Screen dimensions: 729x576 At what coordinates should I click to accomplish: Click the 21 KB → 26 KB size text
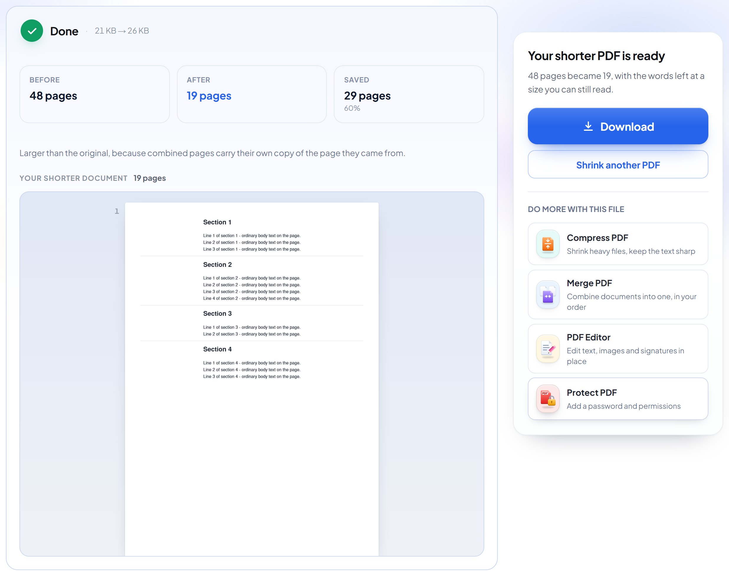coord(122,31)
